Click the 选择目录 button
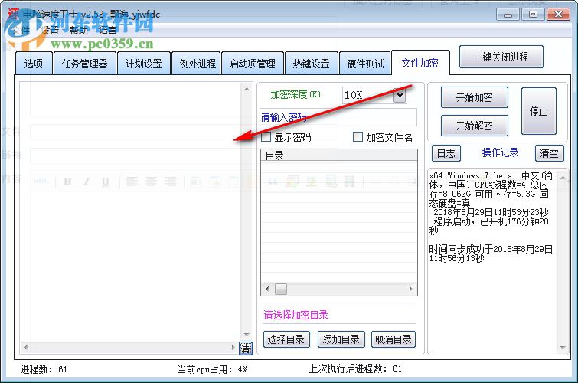578x383 pixels. [286, 339]
